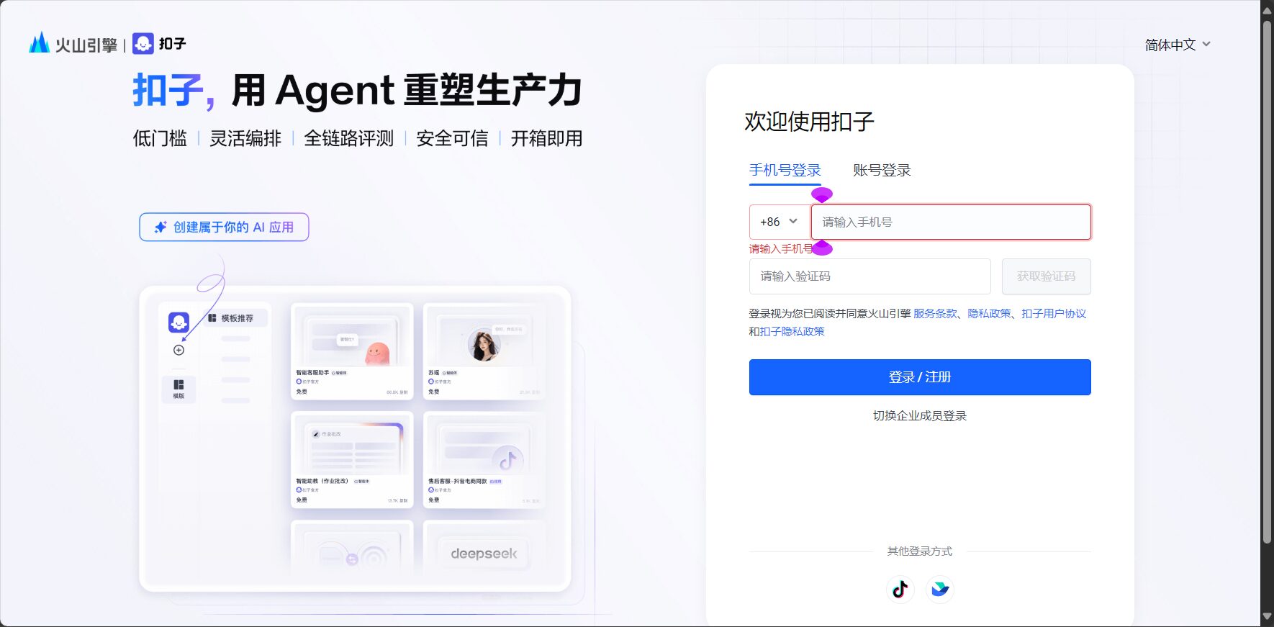Open the 简体中文 language dropdown
Image resolution: width=1274 pixels, height=627 pixels.
click(1178, 45)
